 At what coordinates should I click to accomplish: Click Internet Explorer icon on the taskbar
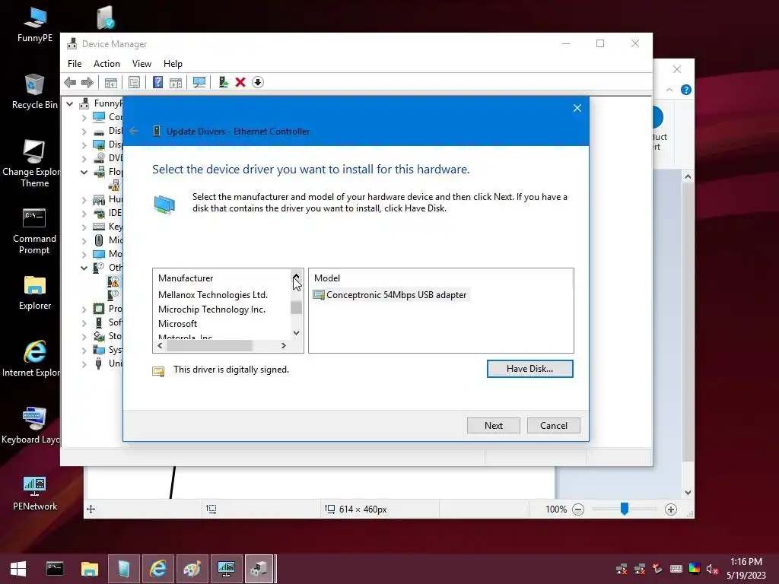click(158, 569)
